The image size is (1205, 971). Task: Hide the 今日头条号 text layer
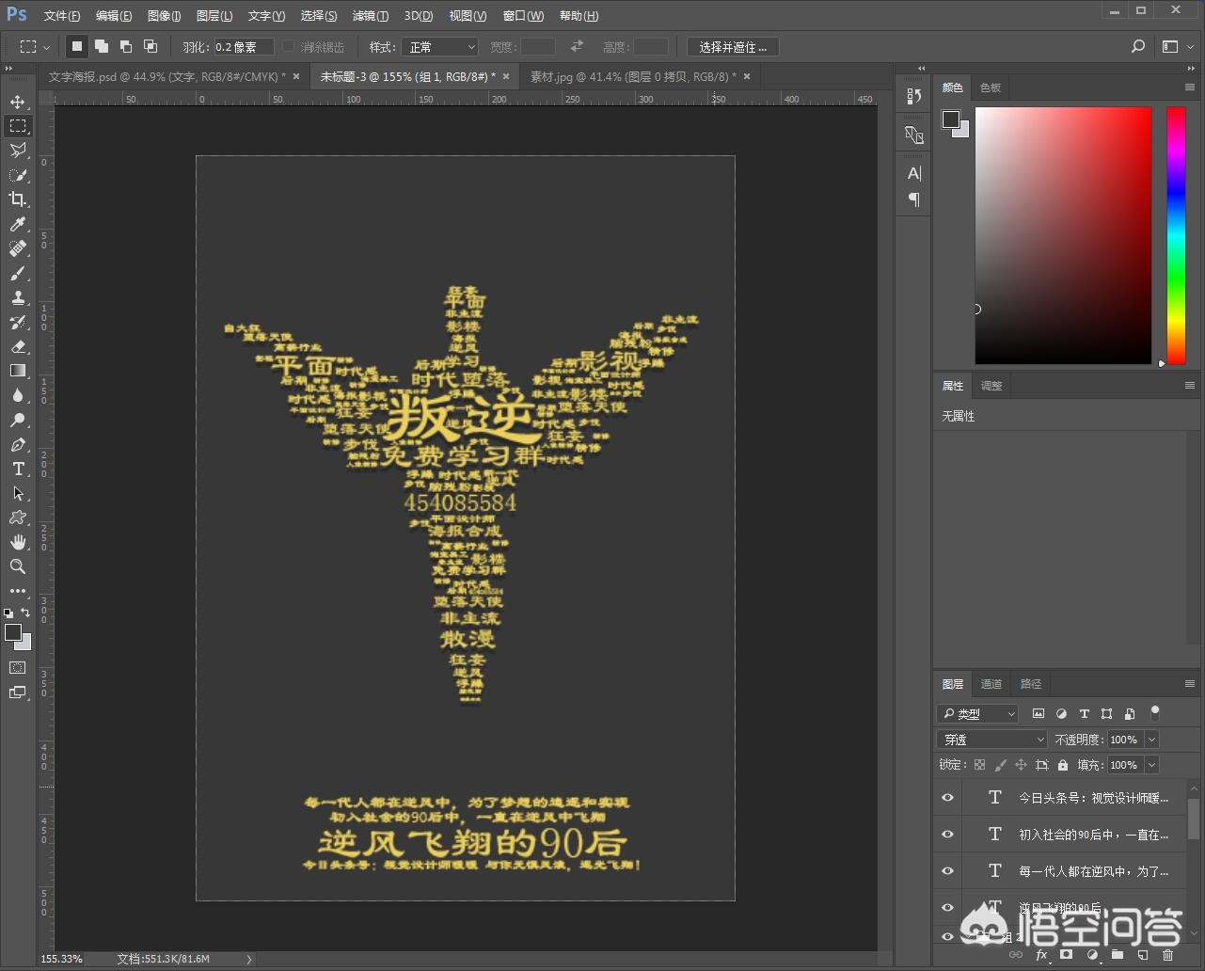pos(947,798)
